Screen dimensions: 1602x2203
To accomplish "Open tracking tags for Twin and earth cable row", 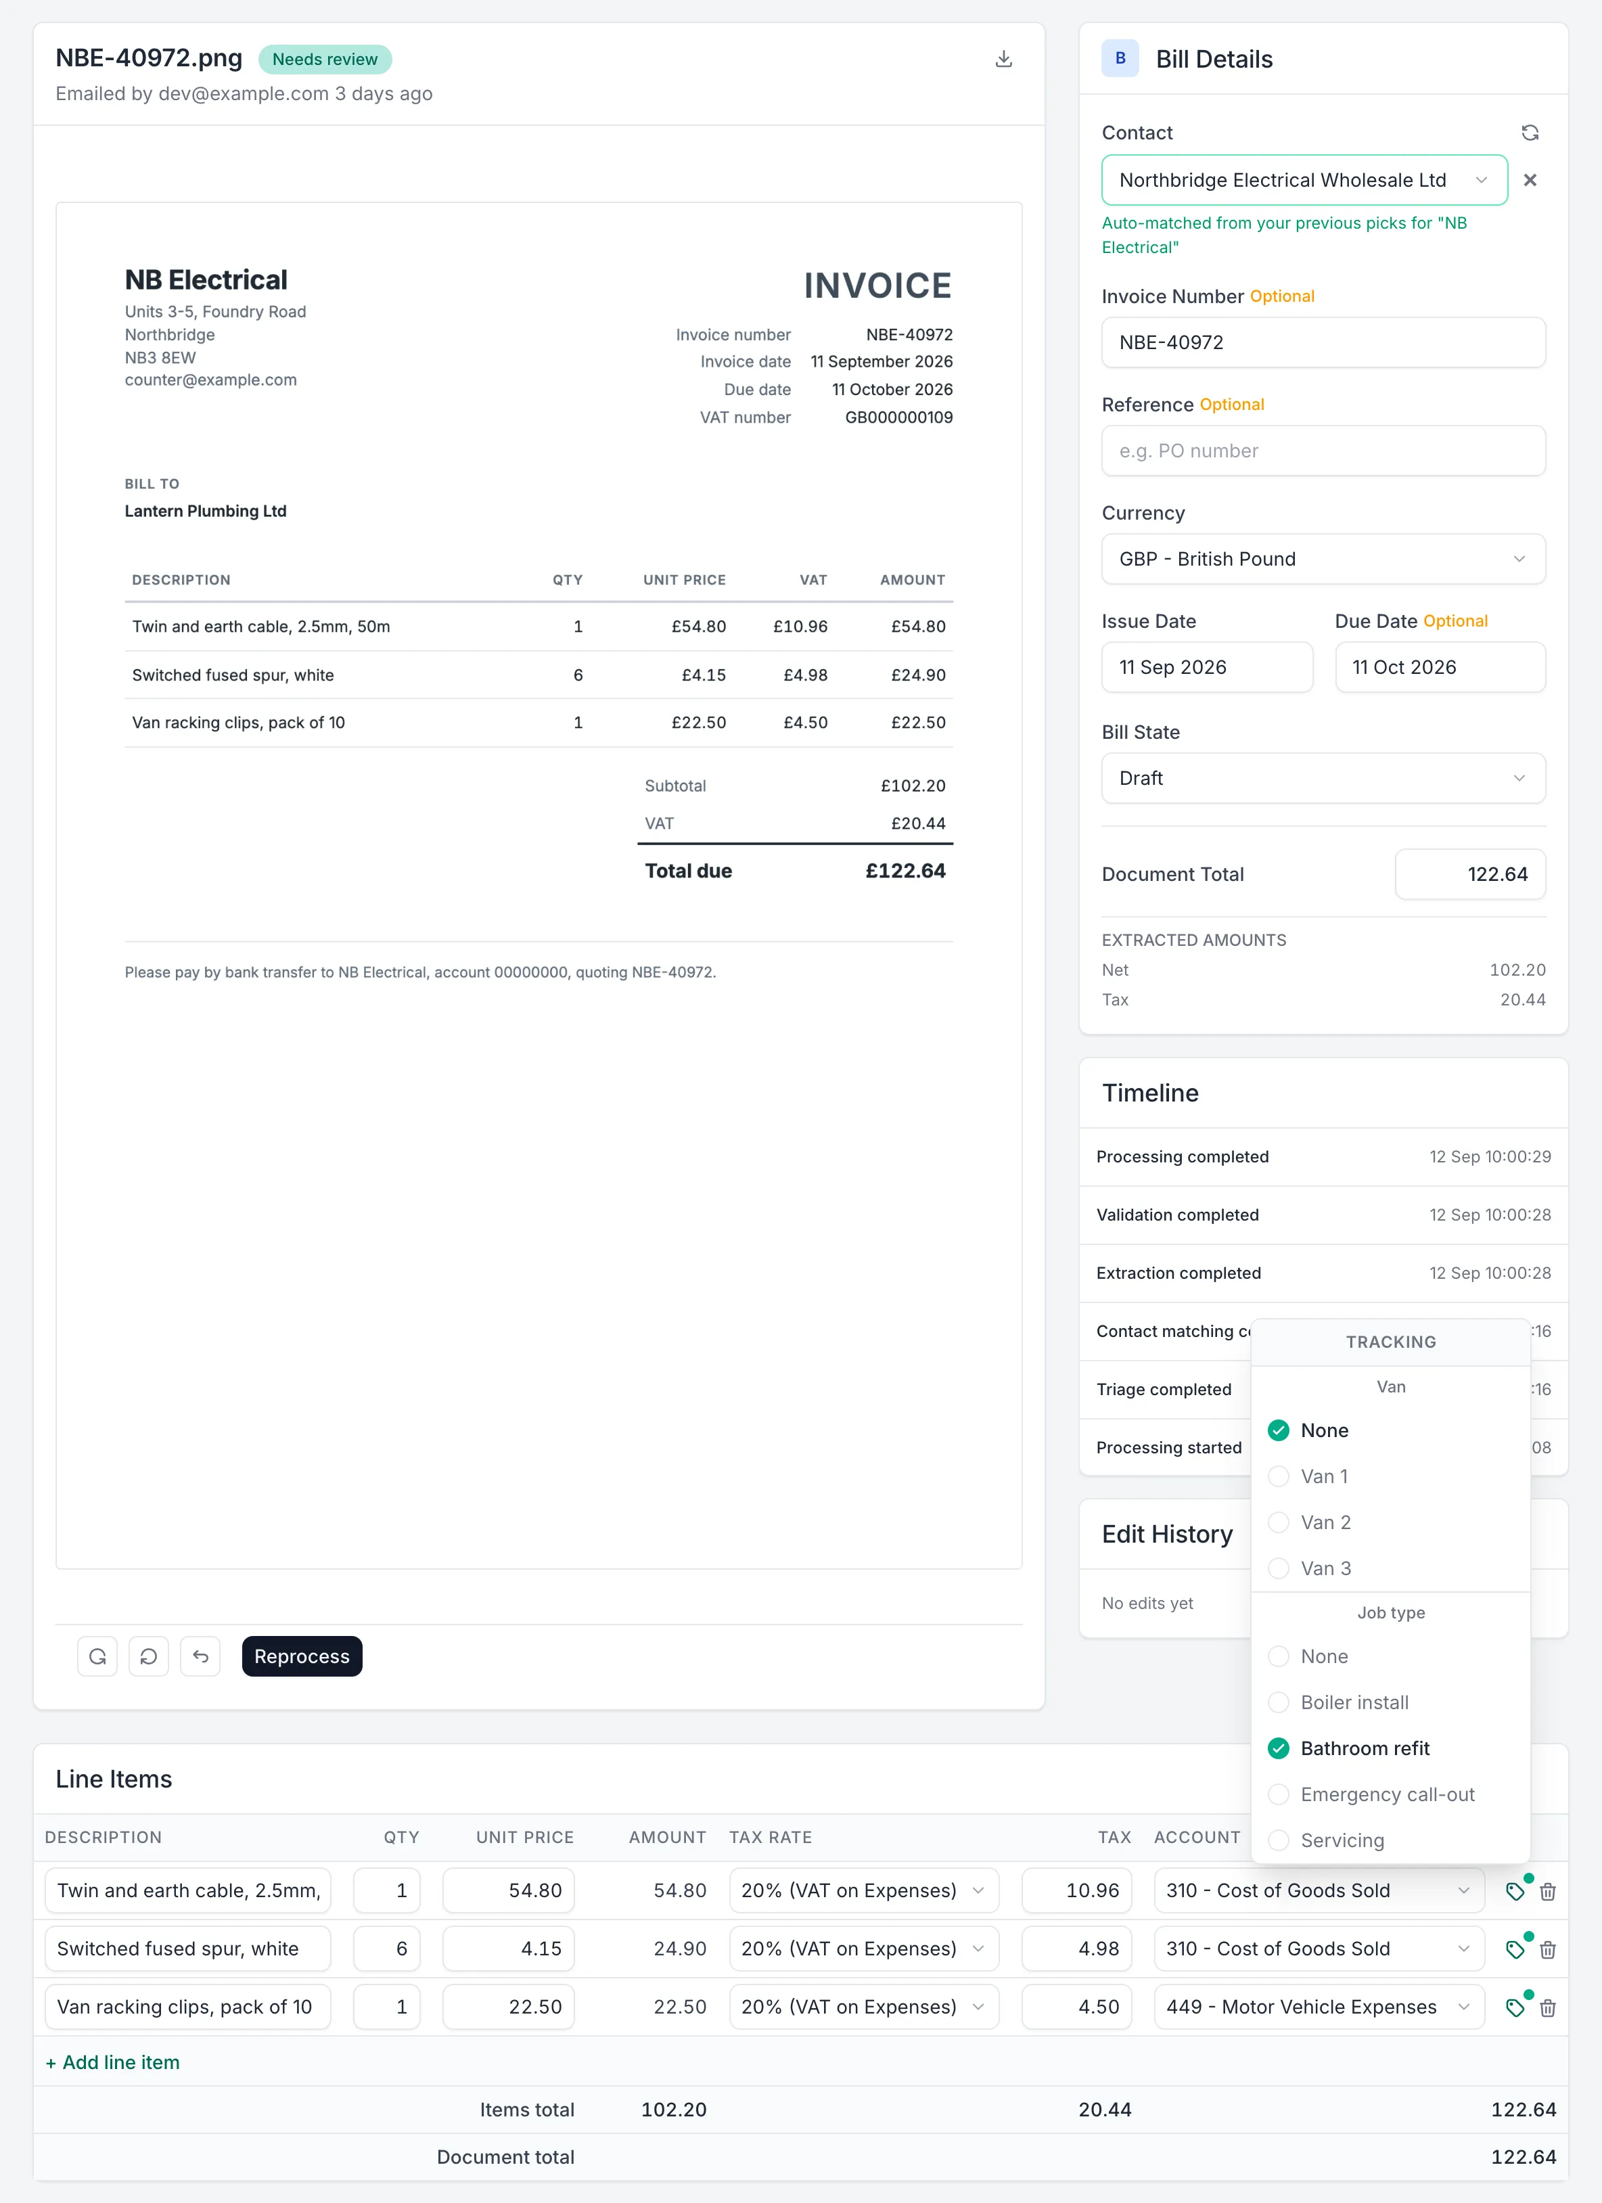I will [x=1515, y=1891].
